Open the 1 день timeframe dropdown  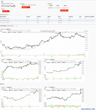46,87
